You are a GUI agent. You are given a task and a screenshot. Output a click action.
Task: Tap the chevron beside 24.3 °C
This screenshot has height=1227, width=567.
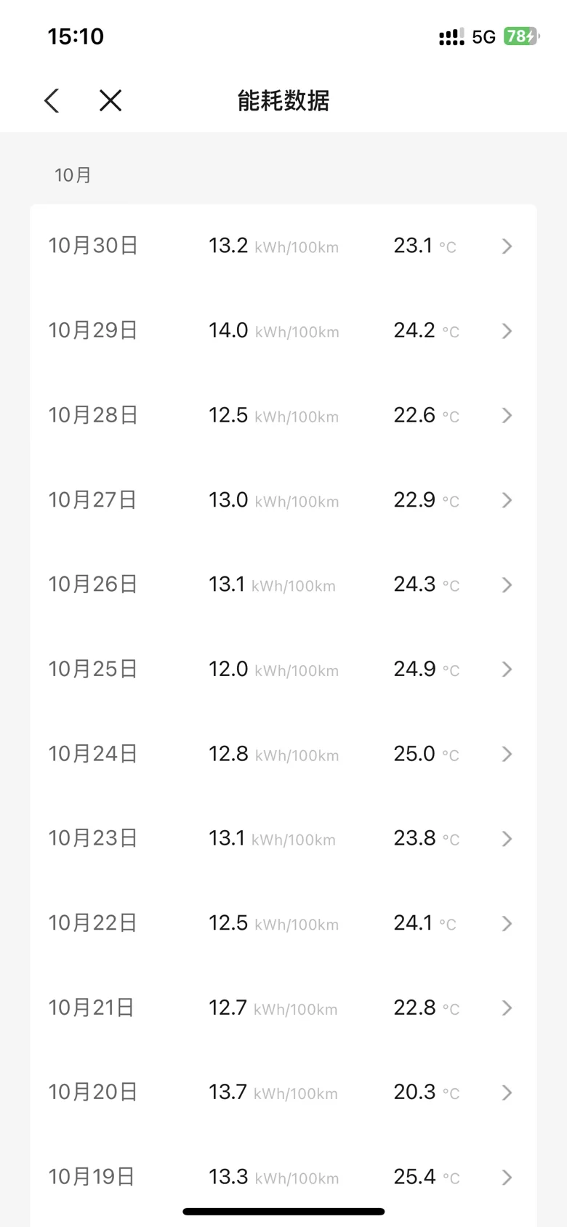coord(507,584)
